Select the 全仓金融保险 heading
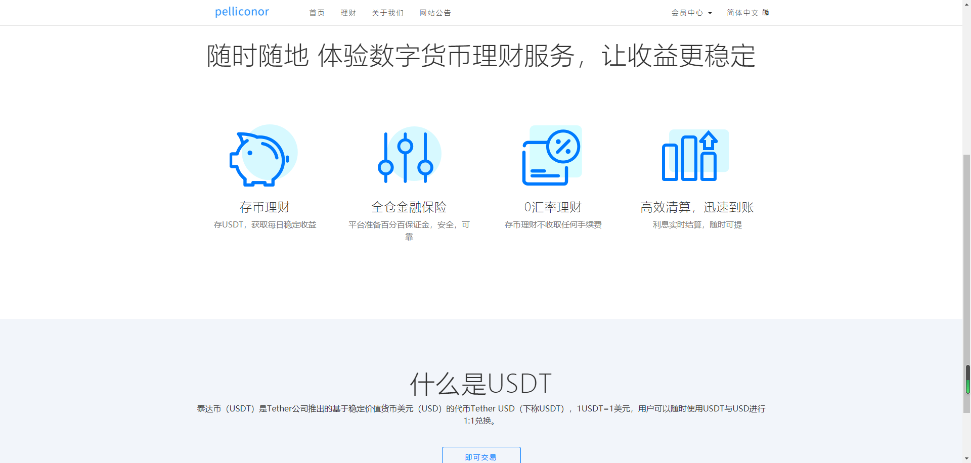Viewport: 971px width, 463px height. (x=409, y=207)
